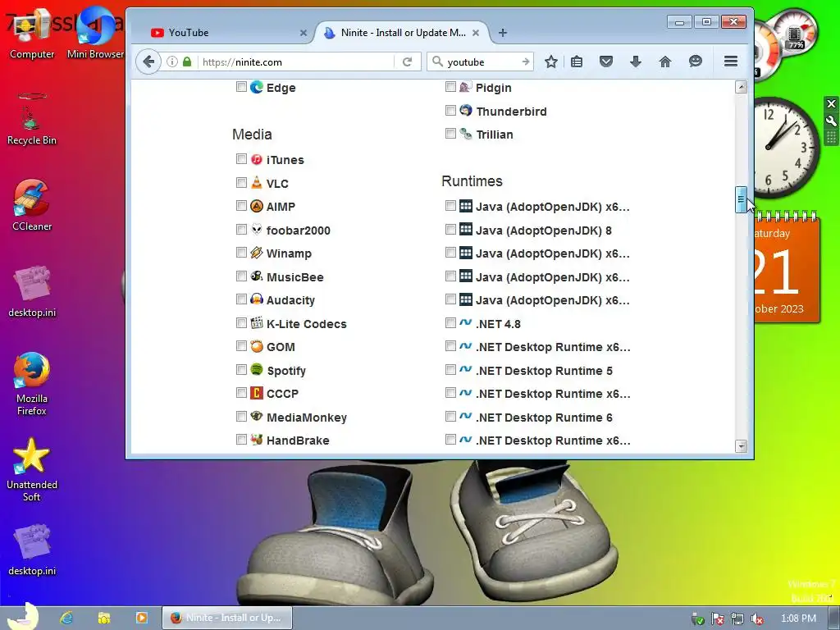Click the reload page icon
Viewport: 840px width, 630px height.
[x=407, y=62]
